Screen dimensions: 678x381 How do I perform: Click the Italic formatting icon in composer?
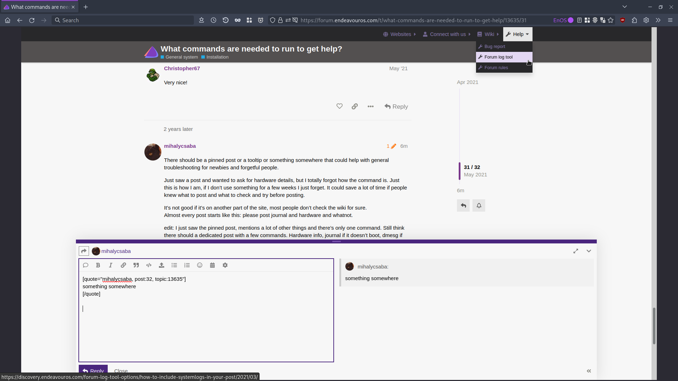[x=111, y=265]
